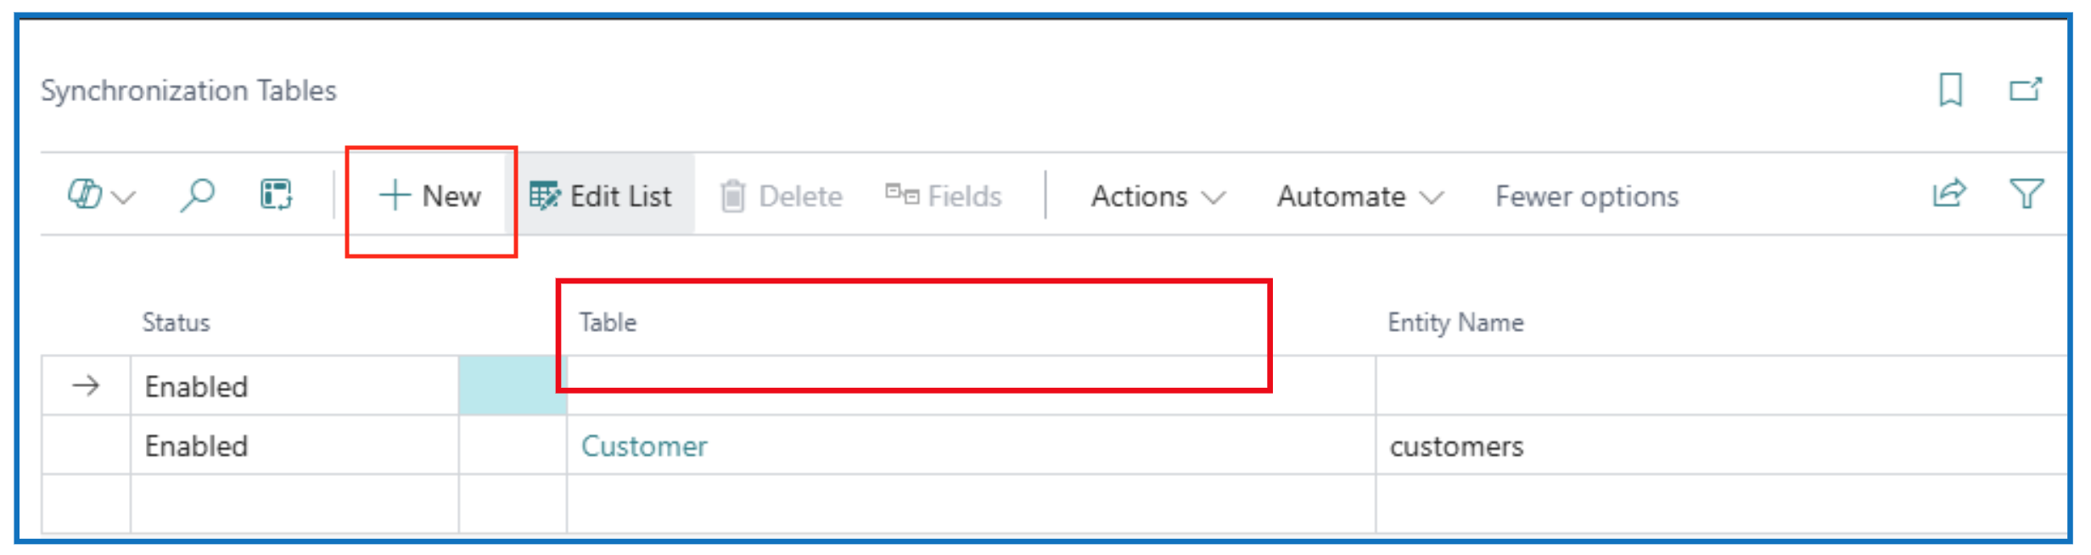Click the Copilot icon in toolbar
This screenshot has width=2091, height=555.
click(x=85, y=195)
